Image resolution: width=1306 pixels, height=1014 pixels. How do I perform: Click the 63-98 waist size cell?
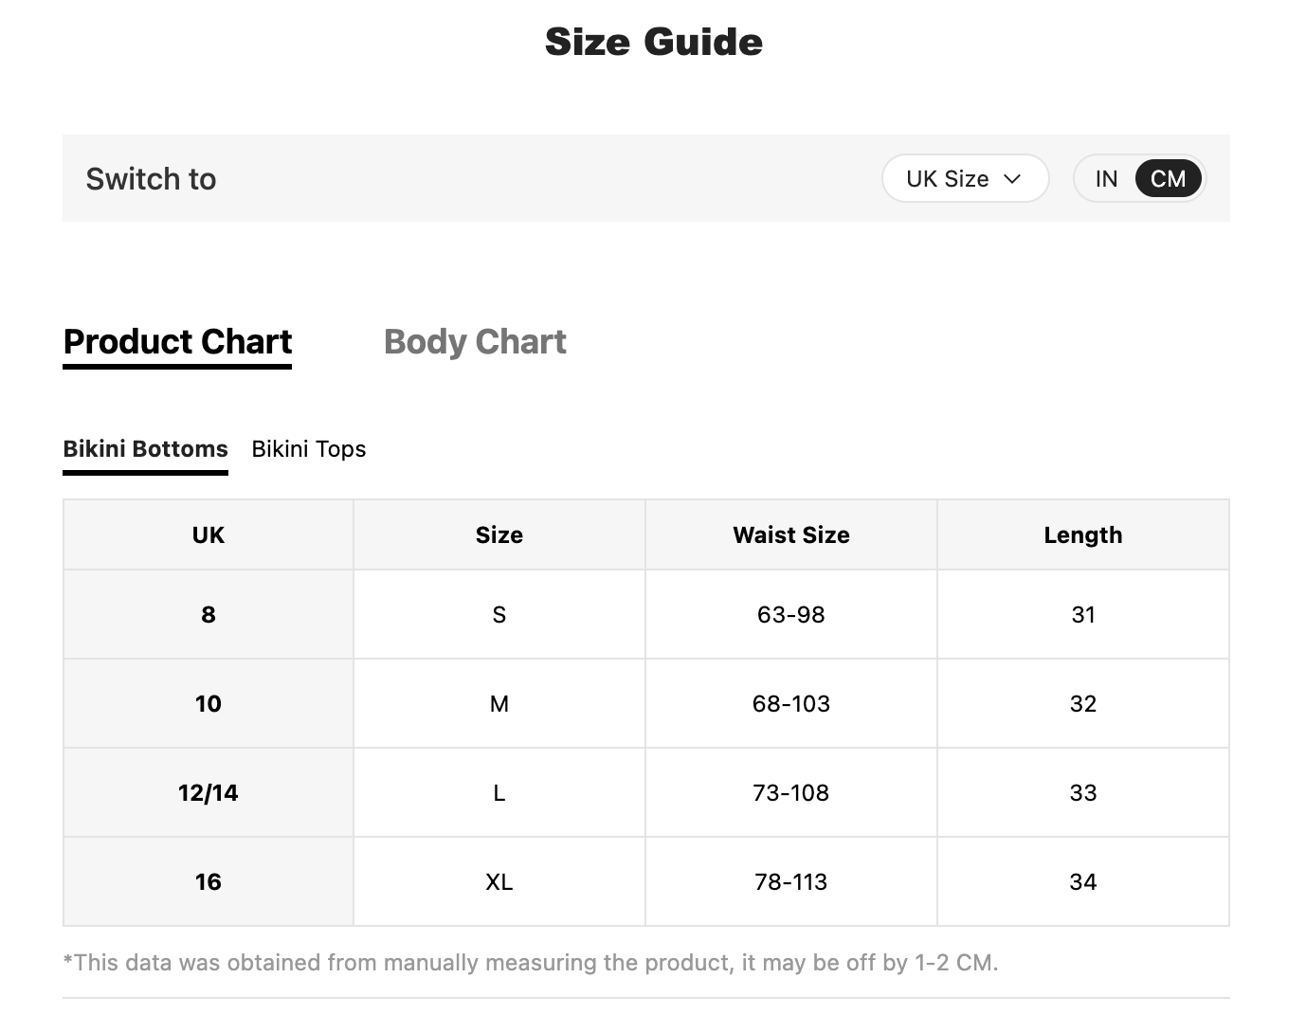[791, 614]
